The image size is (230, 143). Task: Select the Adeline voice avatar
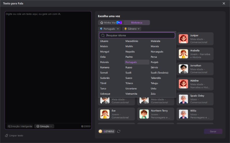183,84
